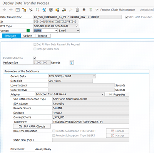
Task: Toggle Remote Subscription Type INSERT checkbox
Action: [54, 135]
